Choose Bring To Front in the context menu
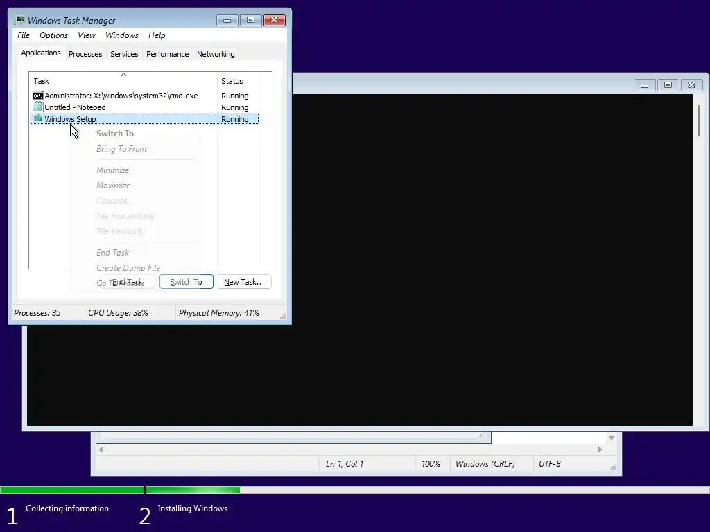 click(x=121, y=149)
